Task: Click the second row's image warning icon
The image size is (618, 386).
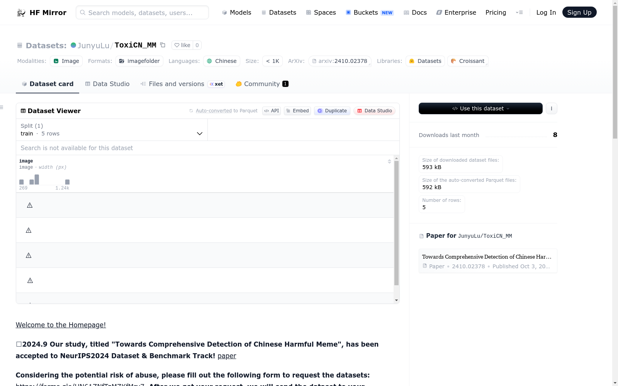Action: 29,230
